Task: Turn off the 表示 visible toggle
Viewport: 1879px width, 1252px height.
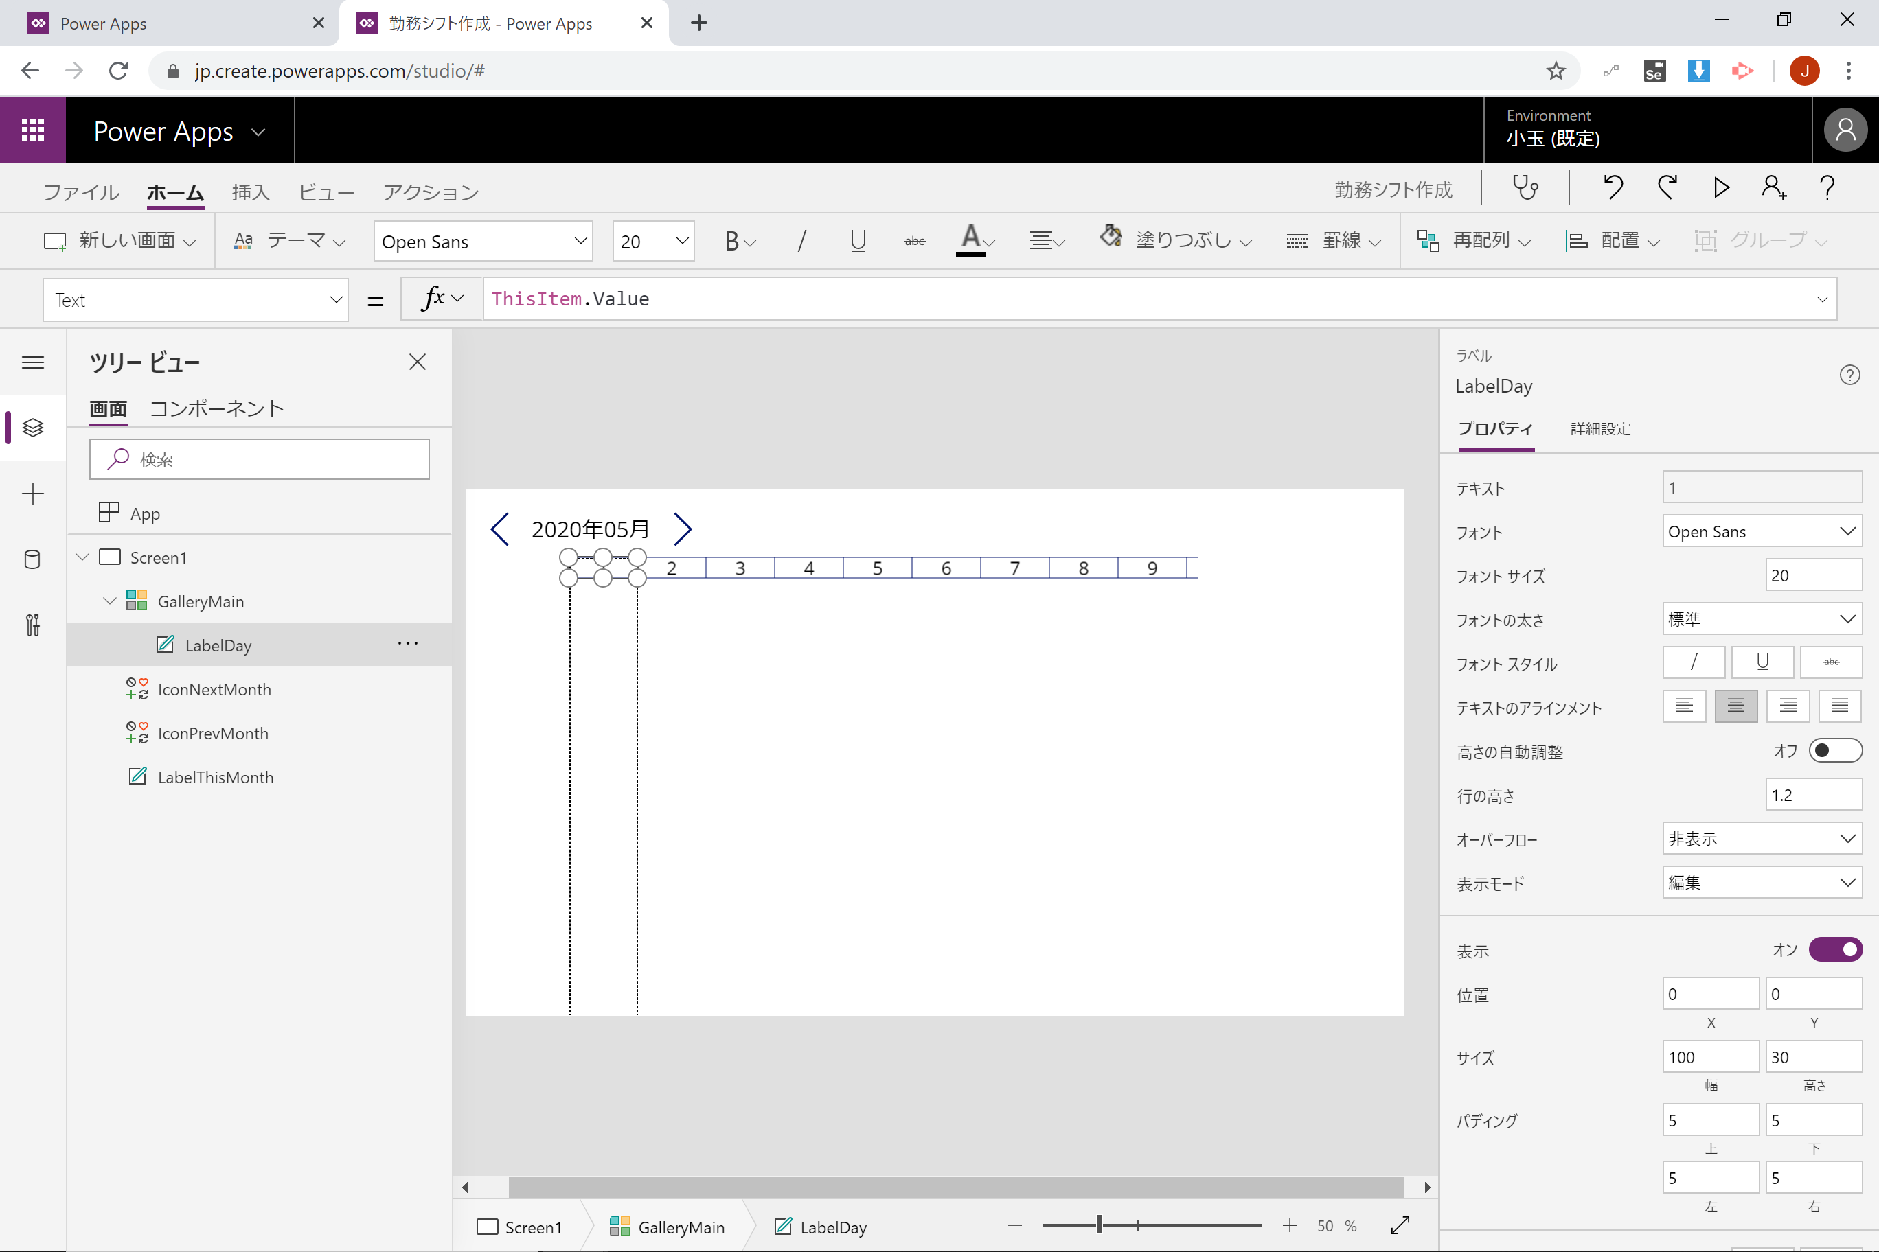Action: (1835, 949)
